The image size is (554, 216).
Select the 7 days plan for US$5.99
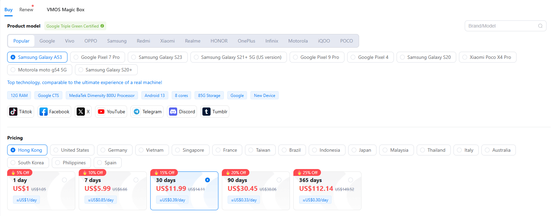[x=113, y=190]
